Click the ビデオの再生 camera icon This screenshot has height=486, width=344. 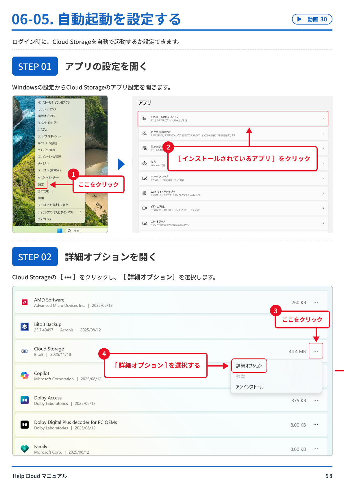click(144, 208)
